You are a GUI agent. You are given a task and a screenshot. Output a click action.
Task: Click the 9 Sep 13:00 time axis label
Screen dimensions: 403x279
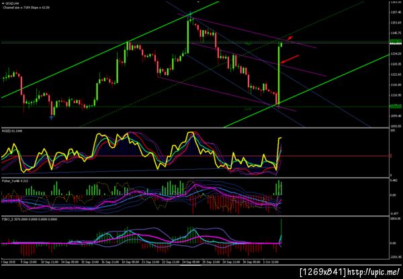click(28, 262)
